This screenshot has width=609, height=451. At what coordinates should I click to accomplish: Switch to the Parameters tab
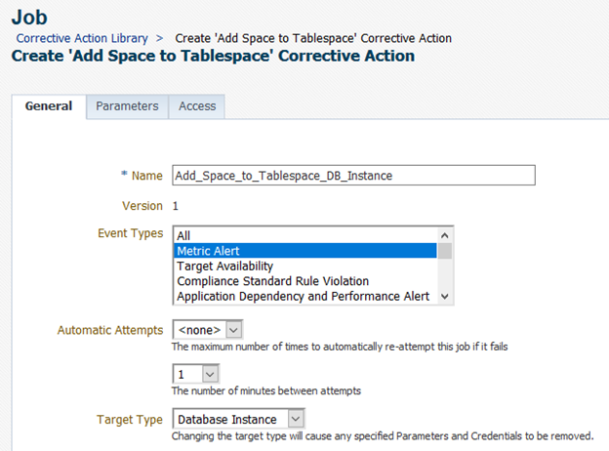pos(127,106)
